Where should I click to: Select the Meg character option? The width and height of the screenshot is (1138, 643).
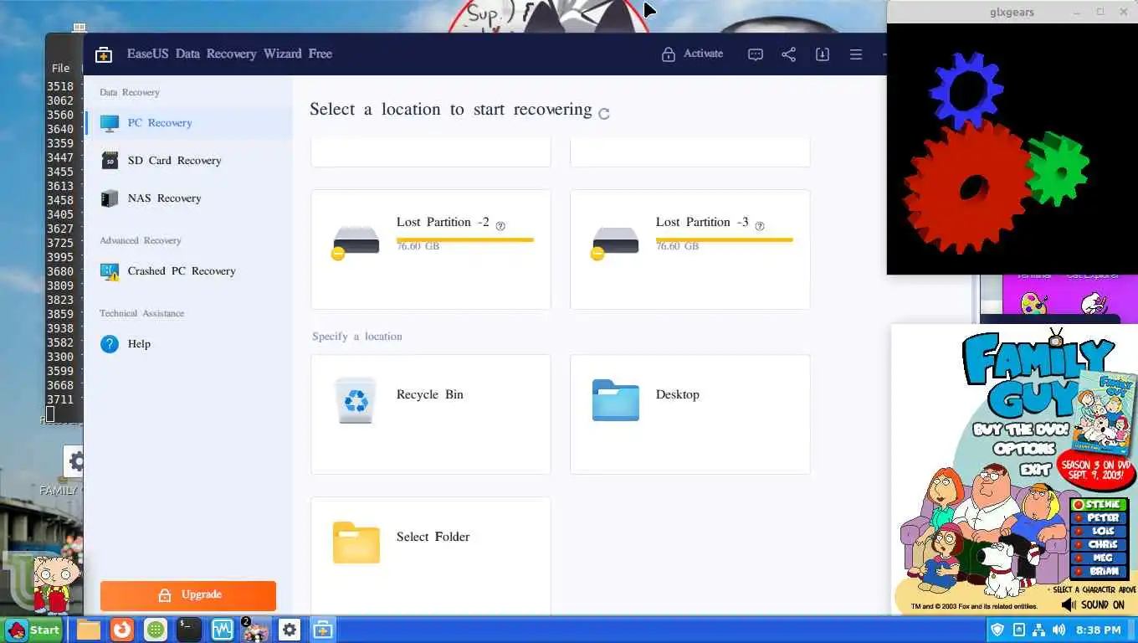tap(1100, 558)
